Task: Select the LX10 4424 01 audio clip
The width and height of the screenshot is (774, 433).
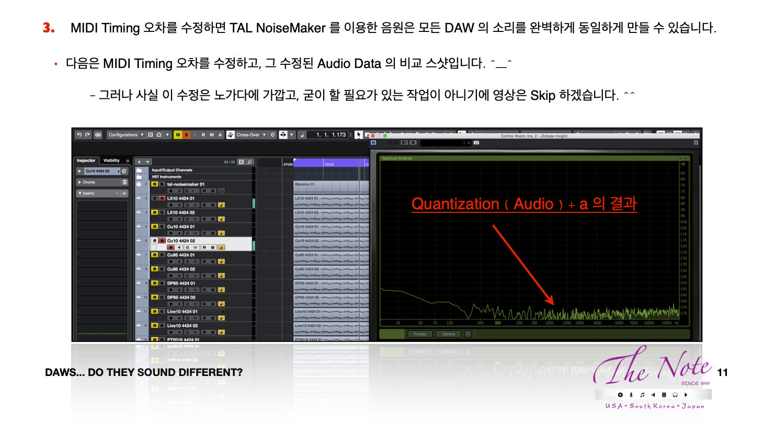Action: pos(331,201)
